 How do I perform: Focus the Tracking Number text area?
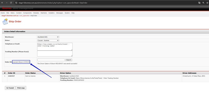[x=55, y=53]
